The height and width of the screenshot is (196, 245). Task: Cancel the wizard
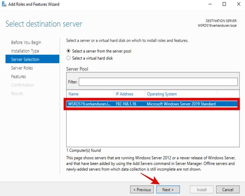click(228, 189)
